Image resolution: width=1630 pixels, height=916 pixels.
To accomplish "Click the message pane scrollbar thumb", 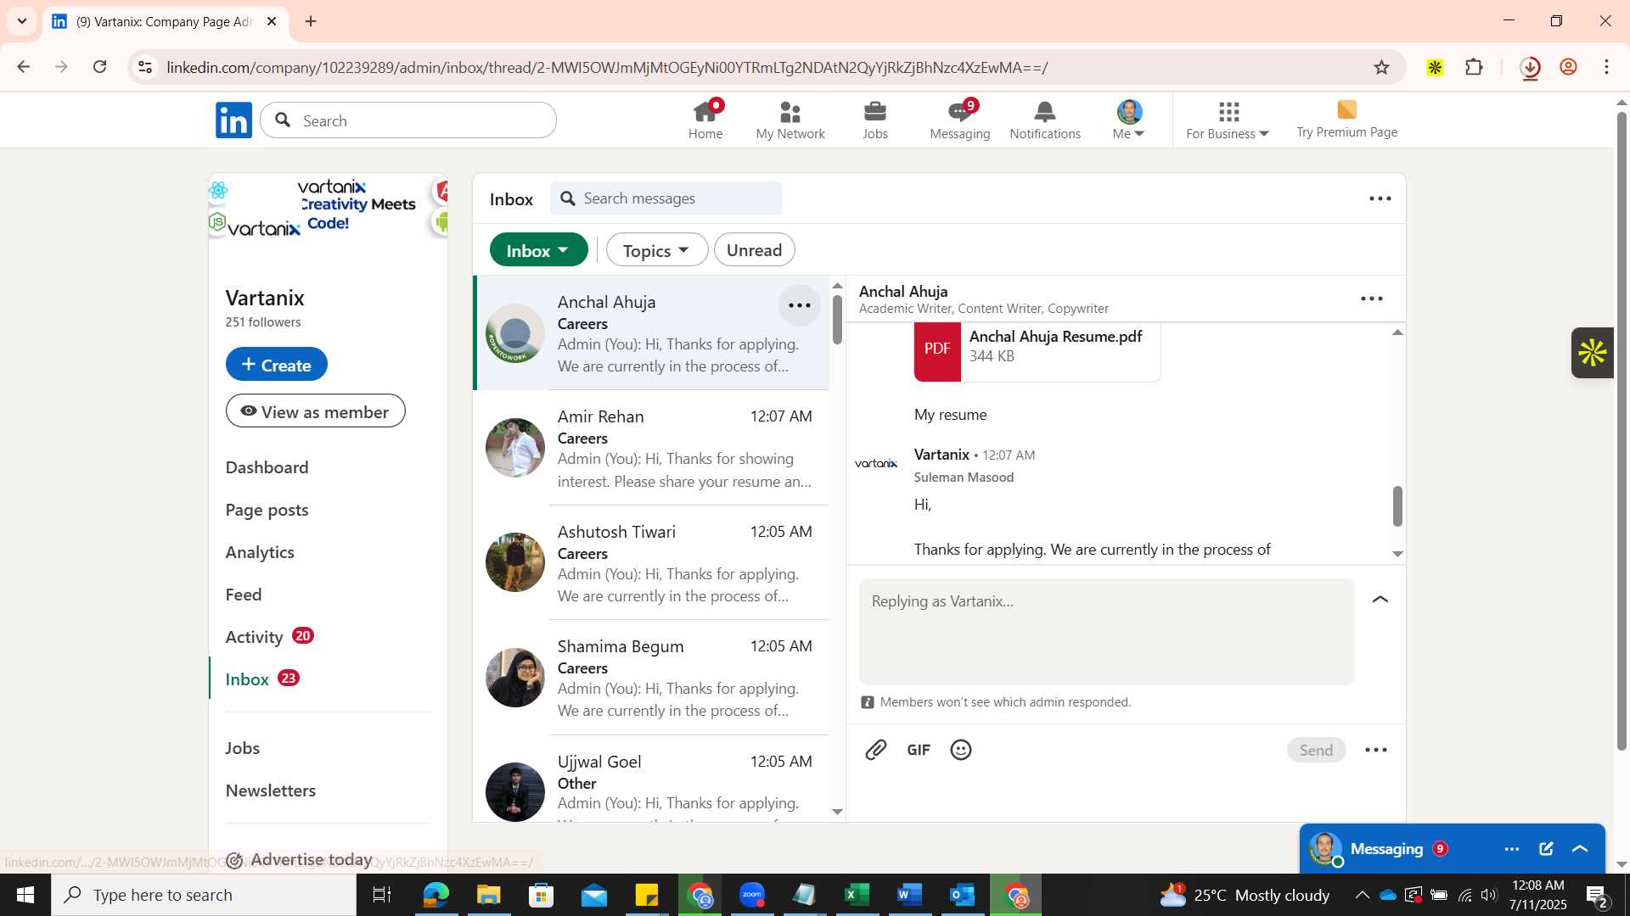I will (x=1397, y=506).
